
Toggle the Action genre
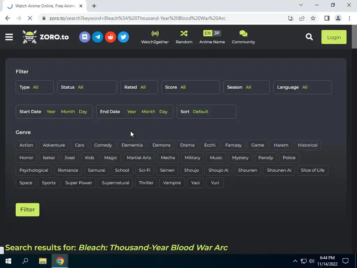(26, 145)
